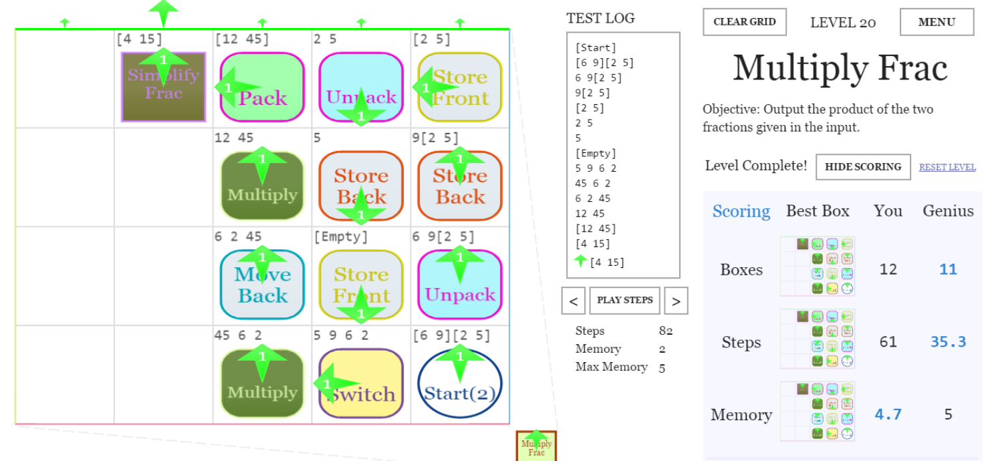The height and width of the screenshot is (461, 984).
Task: Step forward in test log
Action: 676,301
